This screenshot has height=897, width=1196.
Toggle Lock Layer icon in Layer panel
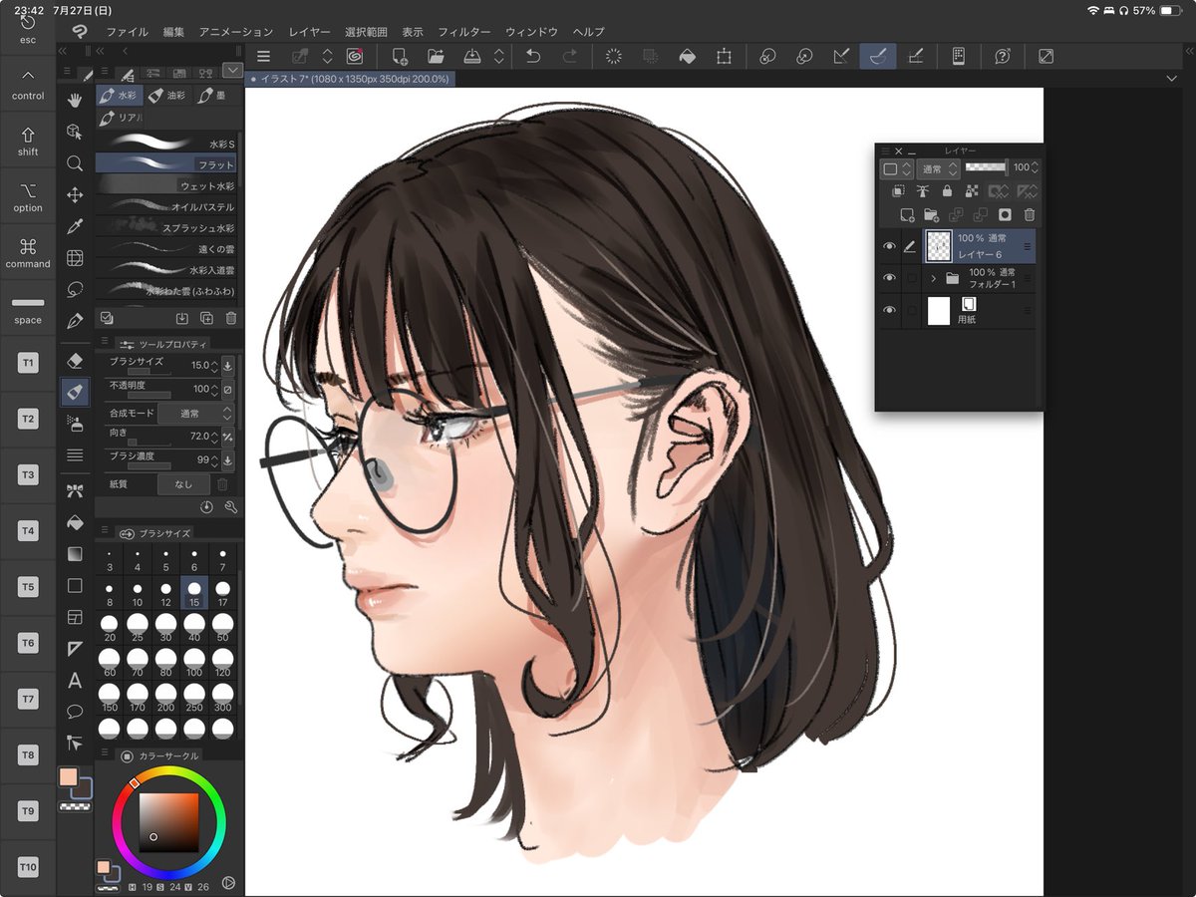[946, 191]
